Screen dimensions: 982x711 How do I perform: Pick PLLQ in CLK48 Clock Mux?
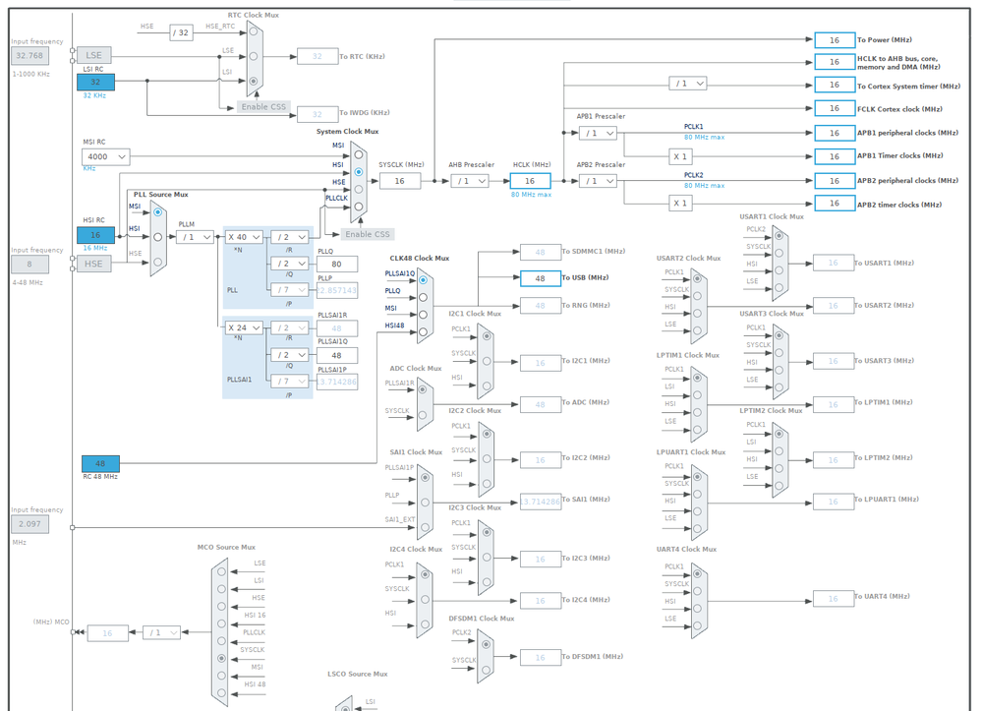coord(423,298)
